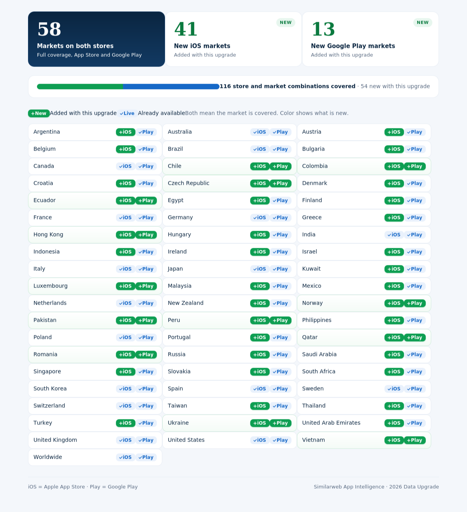Select the +Play badge for Qatar

pyautogui.click(x=415, y=337)
